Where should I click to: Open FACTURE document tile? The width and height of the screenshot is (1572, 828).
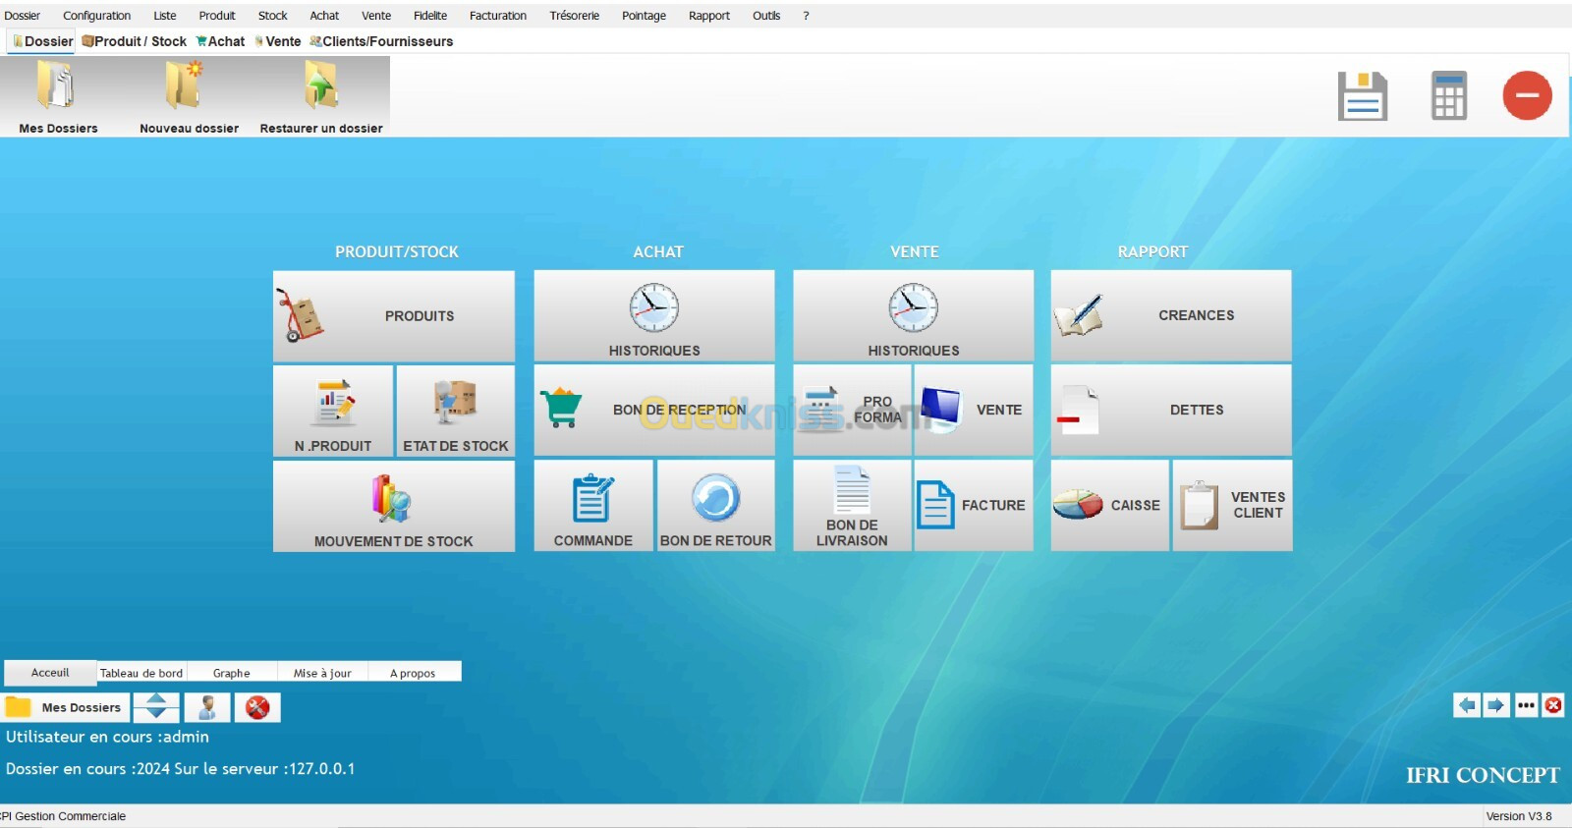(x=975, y=506)
